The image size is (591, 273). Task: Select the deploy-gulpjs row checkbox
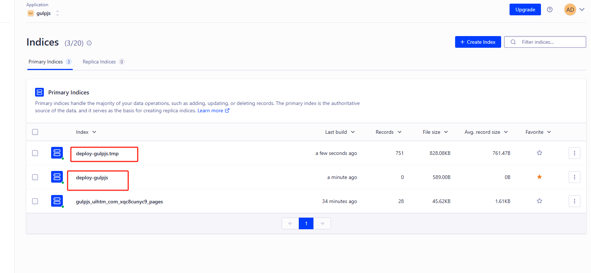point(35,177)
